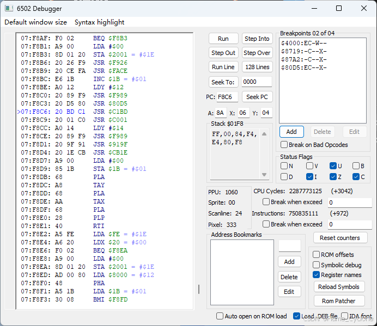Image resolution: width=377 pixels, height=326 pixels.
Task: Click the Step Into button
Action: (257, 39)
